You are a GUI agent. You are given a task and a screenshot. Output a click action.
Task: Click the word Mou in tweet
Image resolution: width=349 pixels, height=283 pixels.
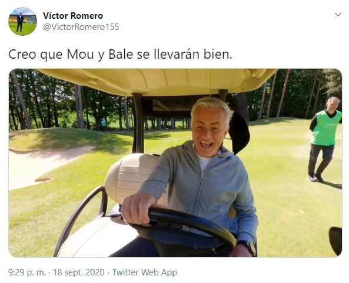80,55
